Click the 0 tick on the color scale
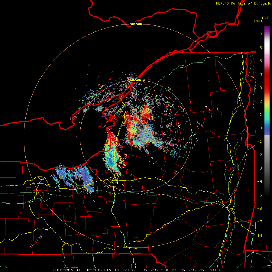 (261, 128)
